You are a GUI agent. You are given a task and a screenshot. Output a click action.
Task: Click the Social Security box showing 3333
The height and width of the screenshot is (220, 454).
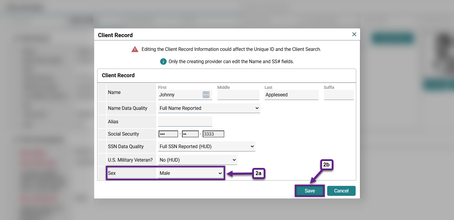213,134
